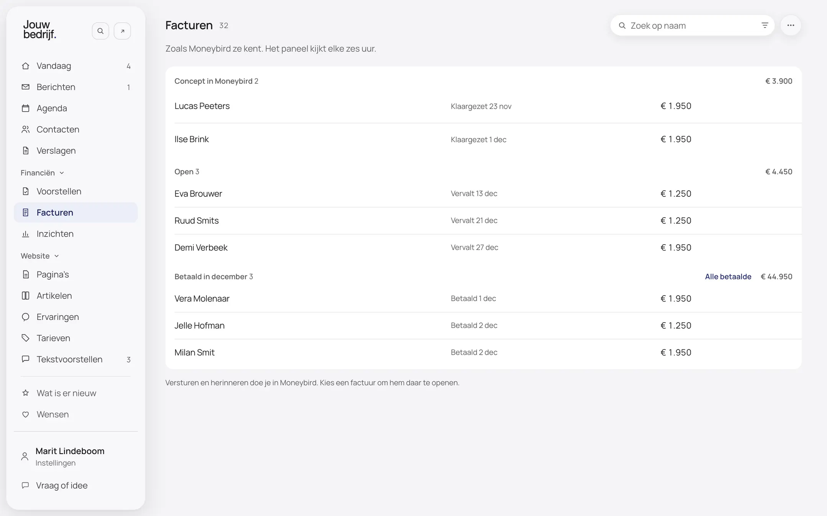Click the Vervalt 13 dec date
The width and height of the screenshot is (827, 516).
tap(474, 194)
